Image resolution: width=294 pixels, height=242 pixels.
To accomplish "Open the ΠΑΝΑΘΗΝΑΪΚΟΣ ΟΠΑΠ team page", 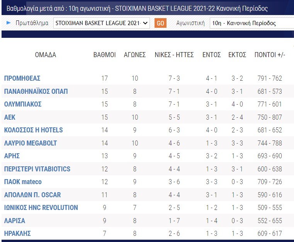I will tap(36, 91).
